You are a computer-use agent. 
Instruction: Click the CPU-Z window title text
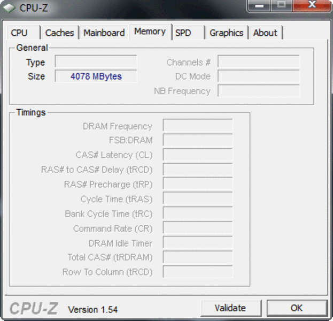point(34,8)
